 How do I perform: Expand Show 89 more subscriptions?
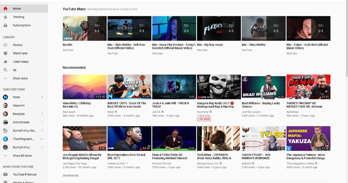tap(24, 156)
